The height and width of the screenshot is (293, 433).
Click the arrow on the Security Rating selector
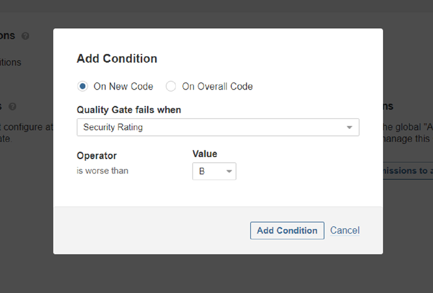[x=349, y=128]
